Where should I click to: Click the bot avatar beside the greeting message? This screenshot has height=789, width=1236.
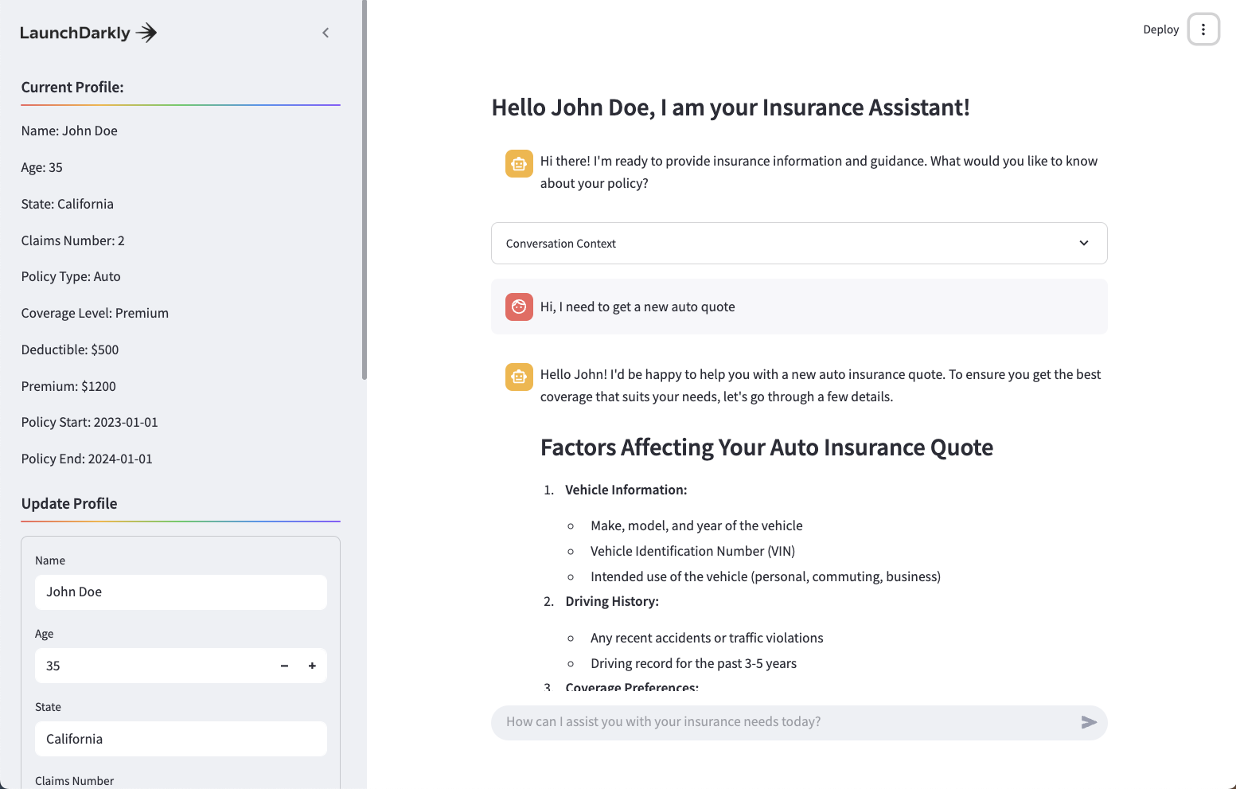[x=519, y=163]
